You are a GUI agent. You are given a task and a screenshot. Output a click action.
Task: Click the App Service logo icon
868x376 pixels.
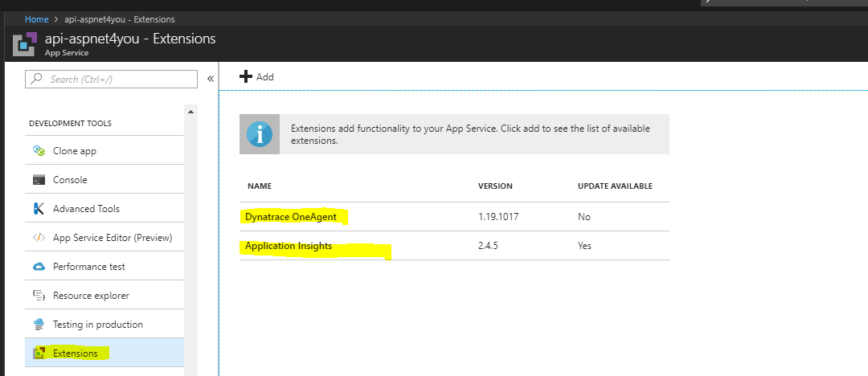click(25, 44)
